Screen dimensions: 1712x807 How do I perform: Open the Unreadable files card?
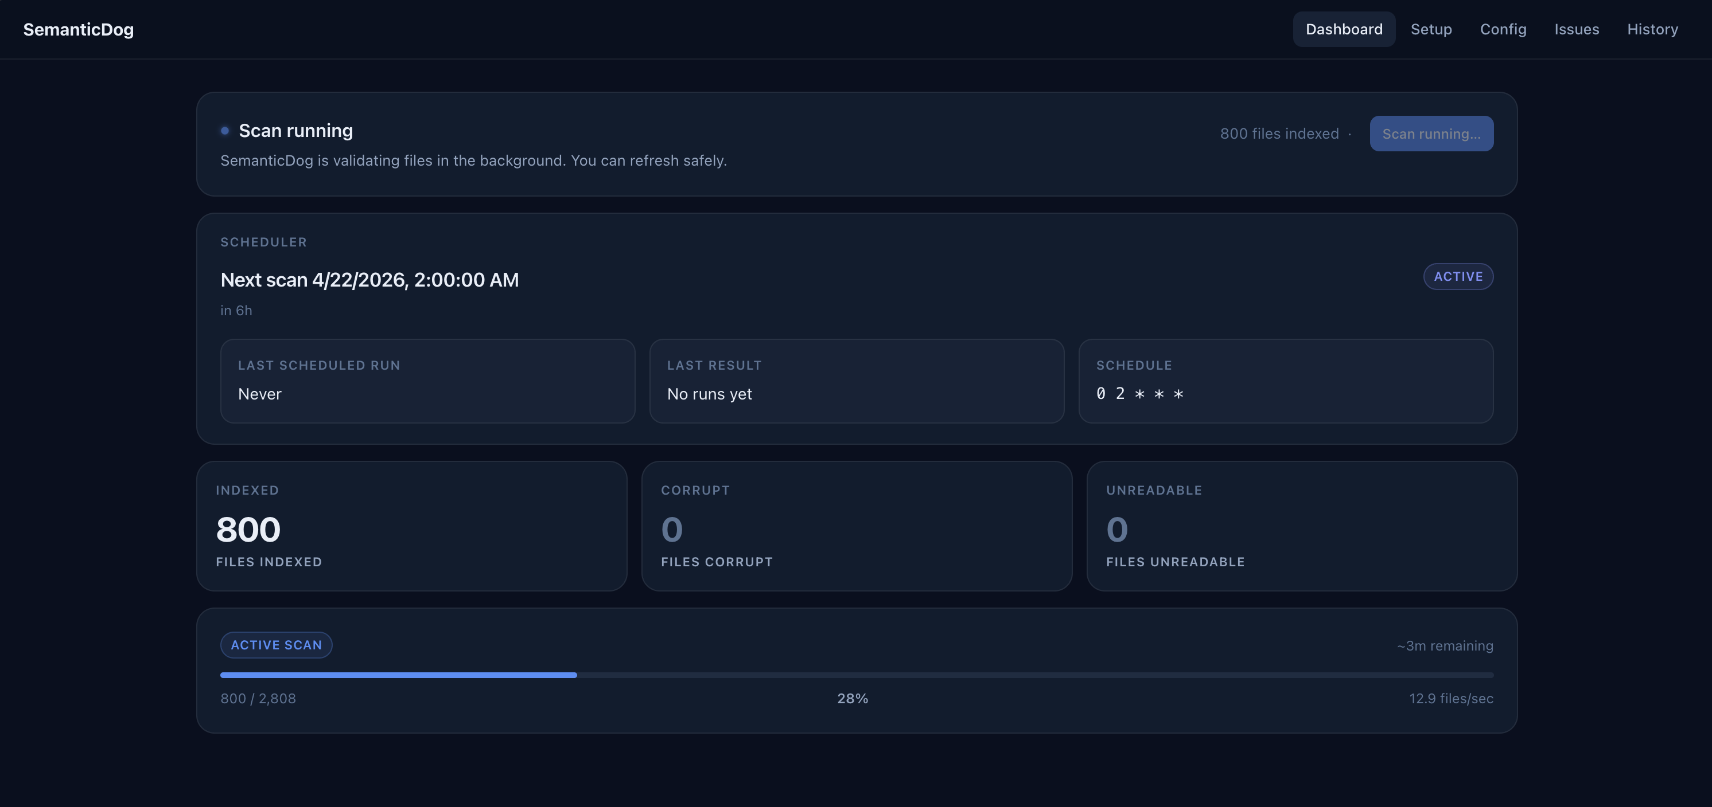[1301, 526]
